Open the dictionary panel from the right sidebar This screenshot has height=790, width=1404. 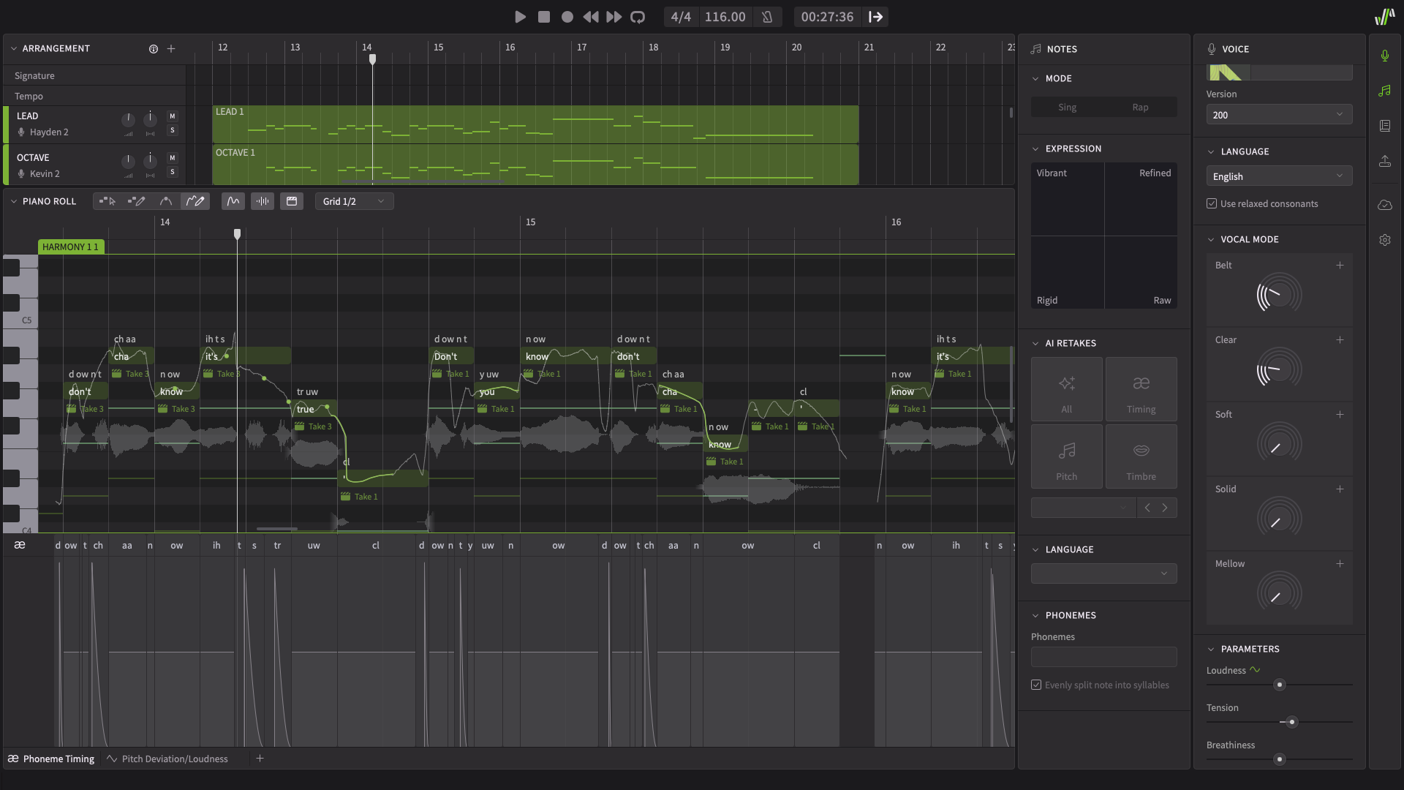click(x=1384, y=125)
